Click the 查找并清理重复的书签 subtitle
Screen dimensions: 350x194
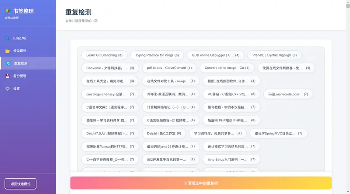tap(82, 21)
